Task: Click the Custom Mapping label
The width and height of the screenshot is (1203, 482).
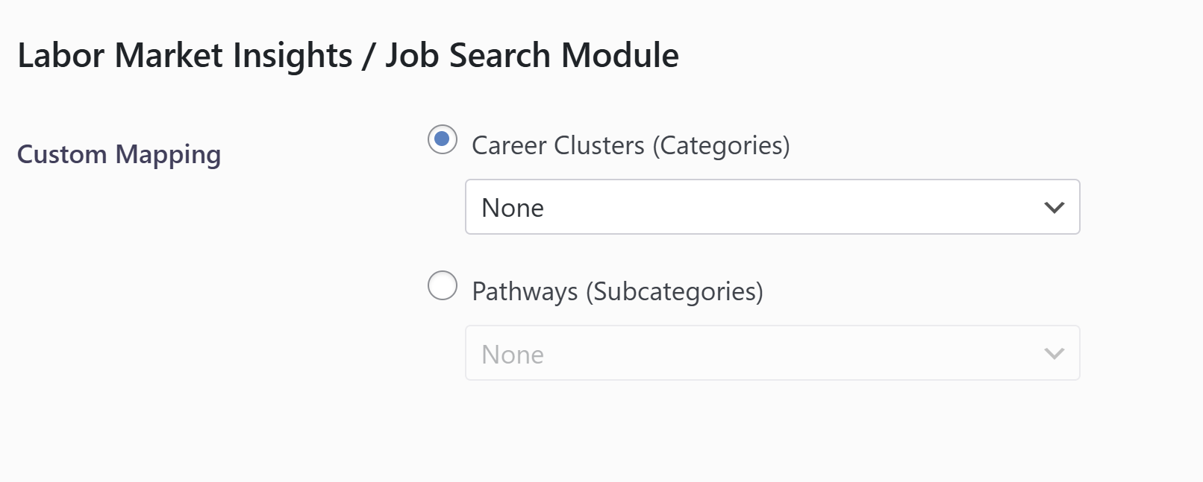Action: click(119, 154)
